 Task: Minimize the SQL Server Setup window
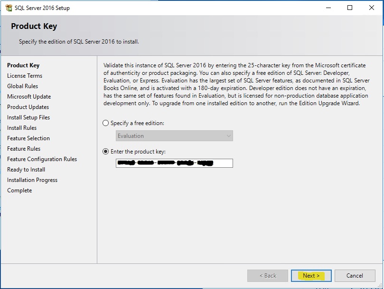point(328,8)
